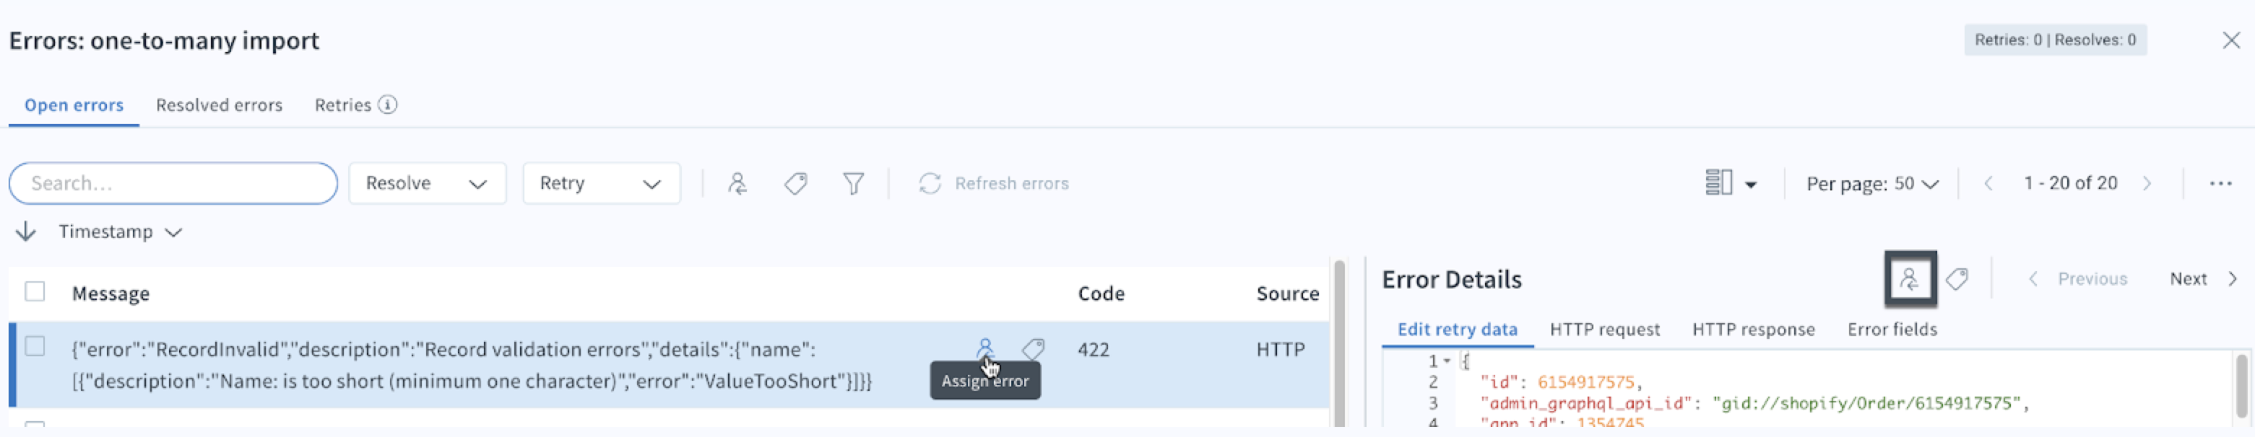Select the assign icon in Error Details panel

[x=1910, y=279]
